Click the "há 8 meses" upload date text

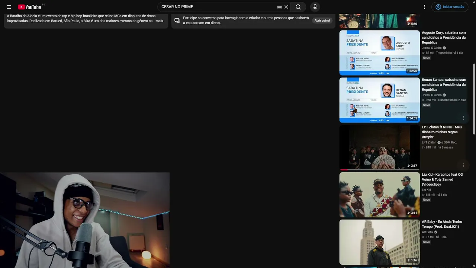[x=446, y=147]
